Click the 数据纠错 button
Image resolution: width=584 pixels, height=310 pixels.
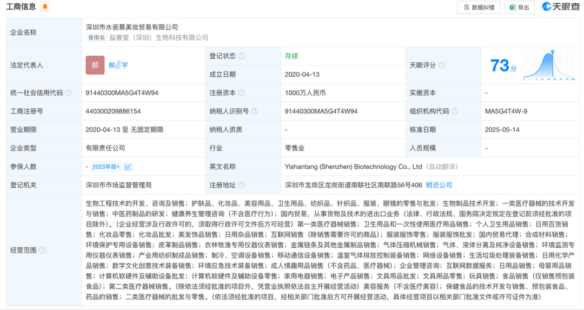(x=479, y=7)
